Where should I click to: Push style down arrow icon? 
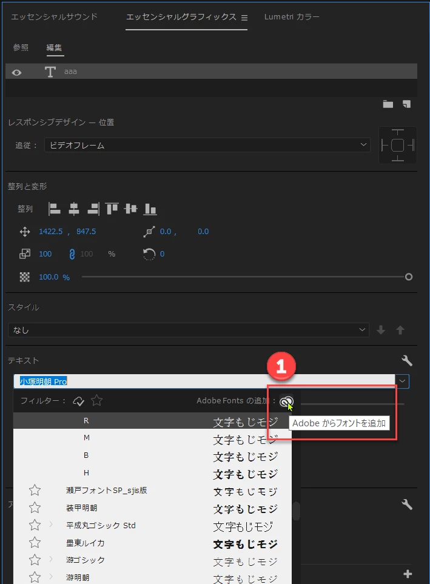click(x=381, y=330)
